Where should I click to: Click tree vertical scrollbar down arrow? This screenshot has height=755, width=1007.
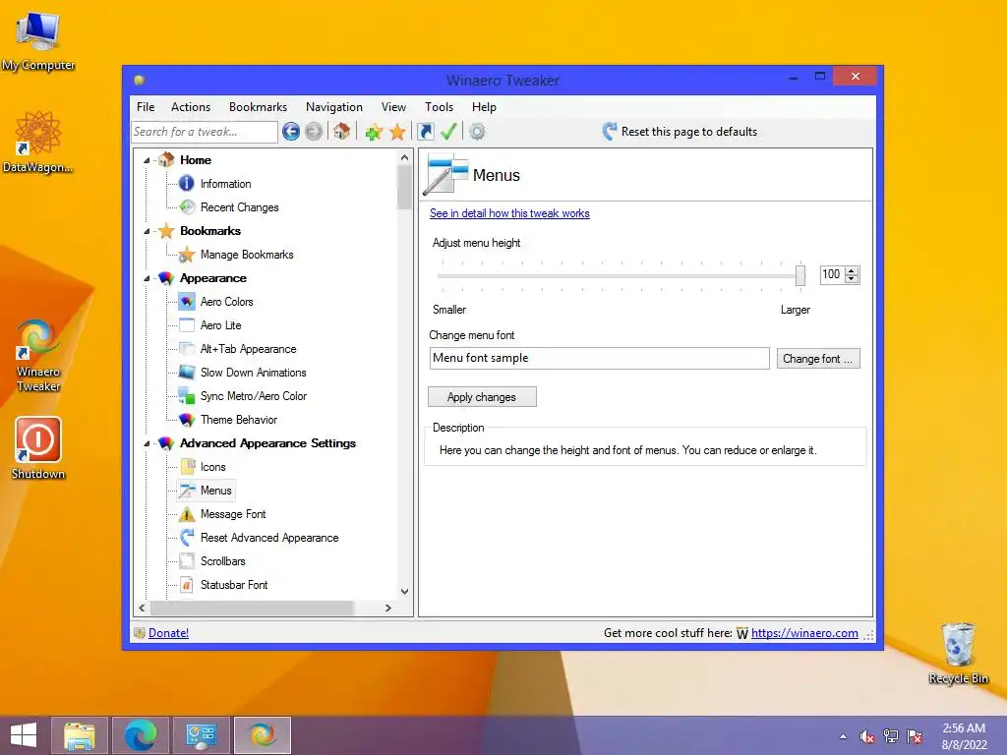coord(404,591)
